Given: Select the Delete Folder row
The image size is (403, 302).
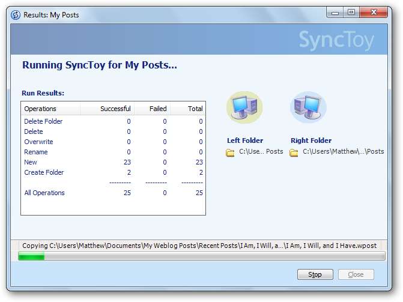Looking at the screenshot, I should (x=43, y=121).
